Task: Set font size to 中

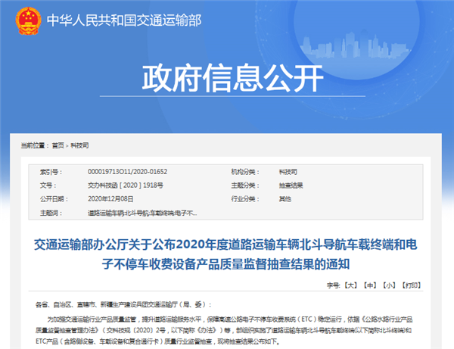Action: pos(369,288)
